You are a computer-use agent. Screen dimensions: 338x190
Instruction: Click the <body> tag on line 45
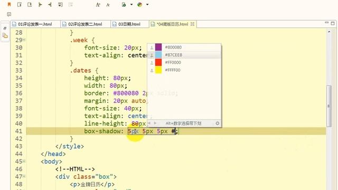coord(51,161)
